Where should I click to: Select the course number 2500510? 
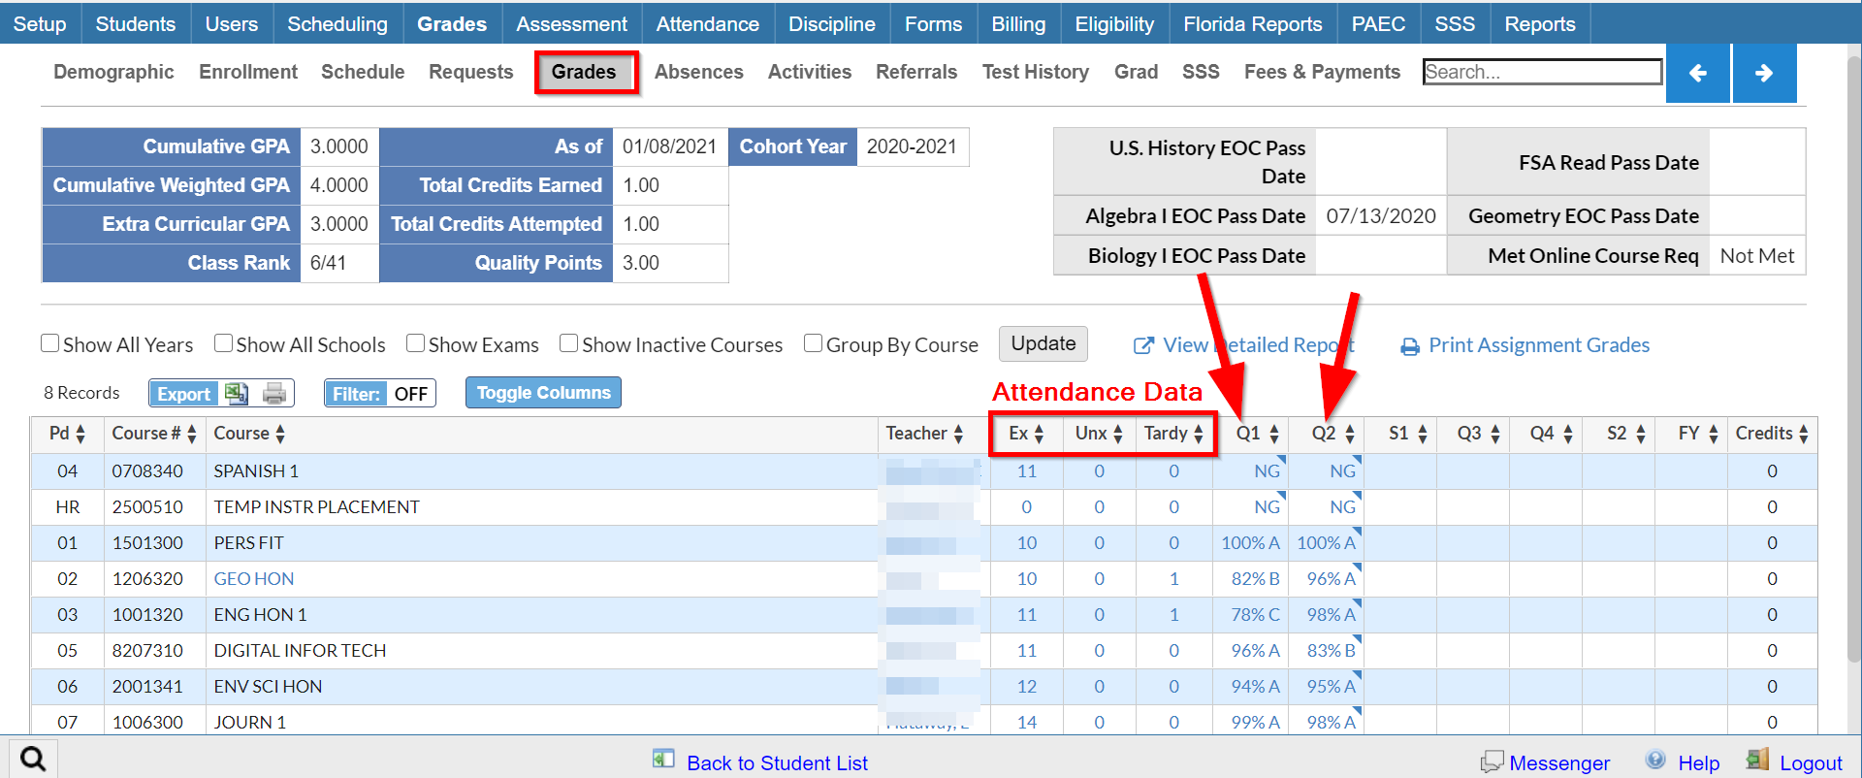[x=147, y=507]
